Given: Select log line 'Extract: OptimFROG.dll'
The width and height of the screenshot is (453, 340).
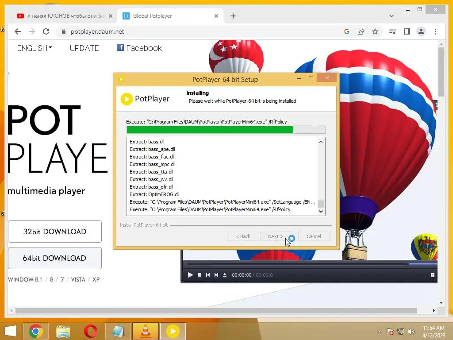Looking at the screenshot, I should pos(154,194).
